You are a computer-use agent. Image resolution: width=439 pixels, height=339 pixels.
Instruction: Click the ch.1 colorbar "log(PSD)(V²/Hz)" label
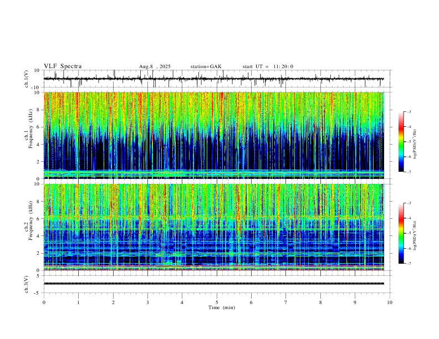415,145
